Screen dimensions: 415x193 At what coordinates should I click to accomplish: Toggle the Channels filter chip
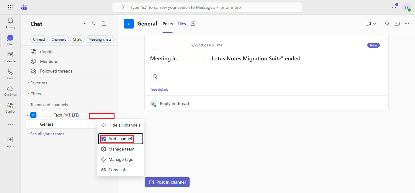click(59, 39)
